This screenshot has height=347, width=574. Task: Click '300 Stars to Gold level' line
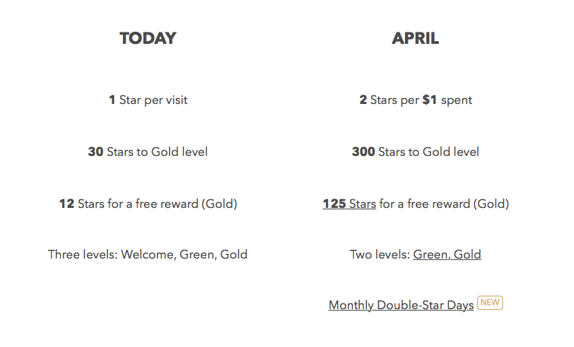415,152
